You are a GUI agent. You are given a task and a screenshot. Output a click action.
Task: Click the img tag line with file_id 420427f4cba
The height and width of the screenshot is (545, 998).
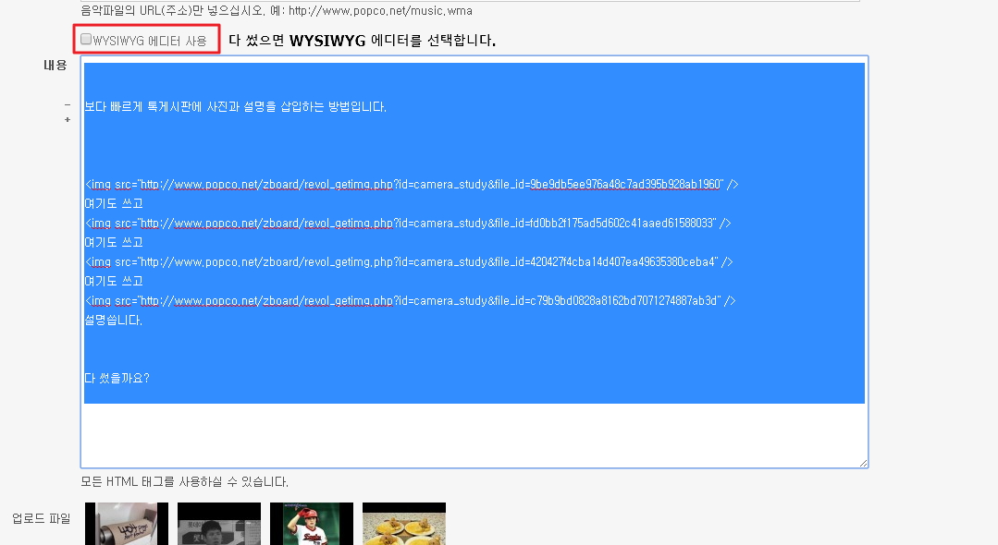point(408,262)
